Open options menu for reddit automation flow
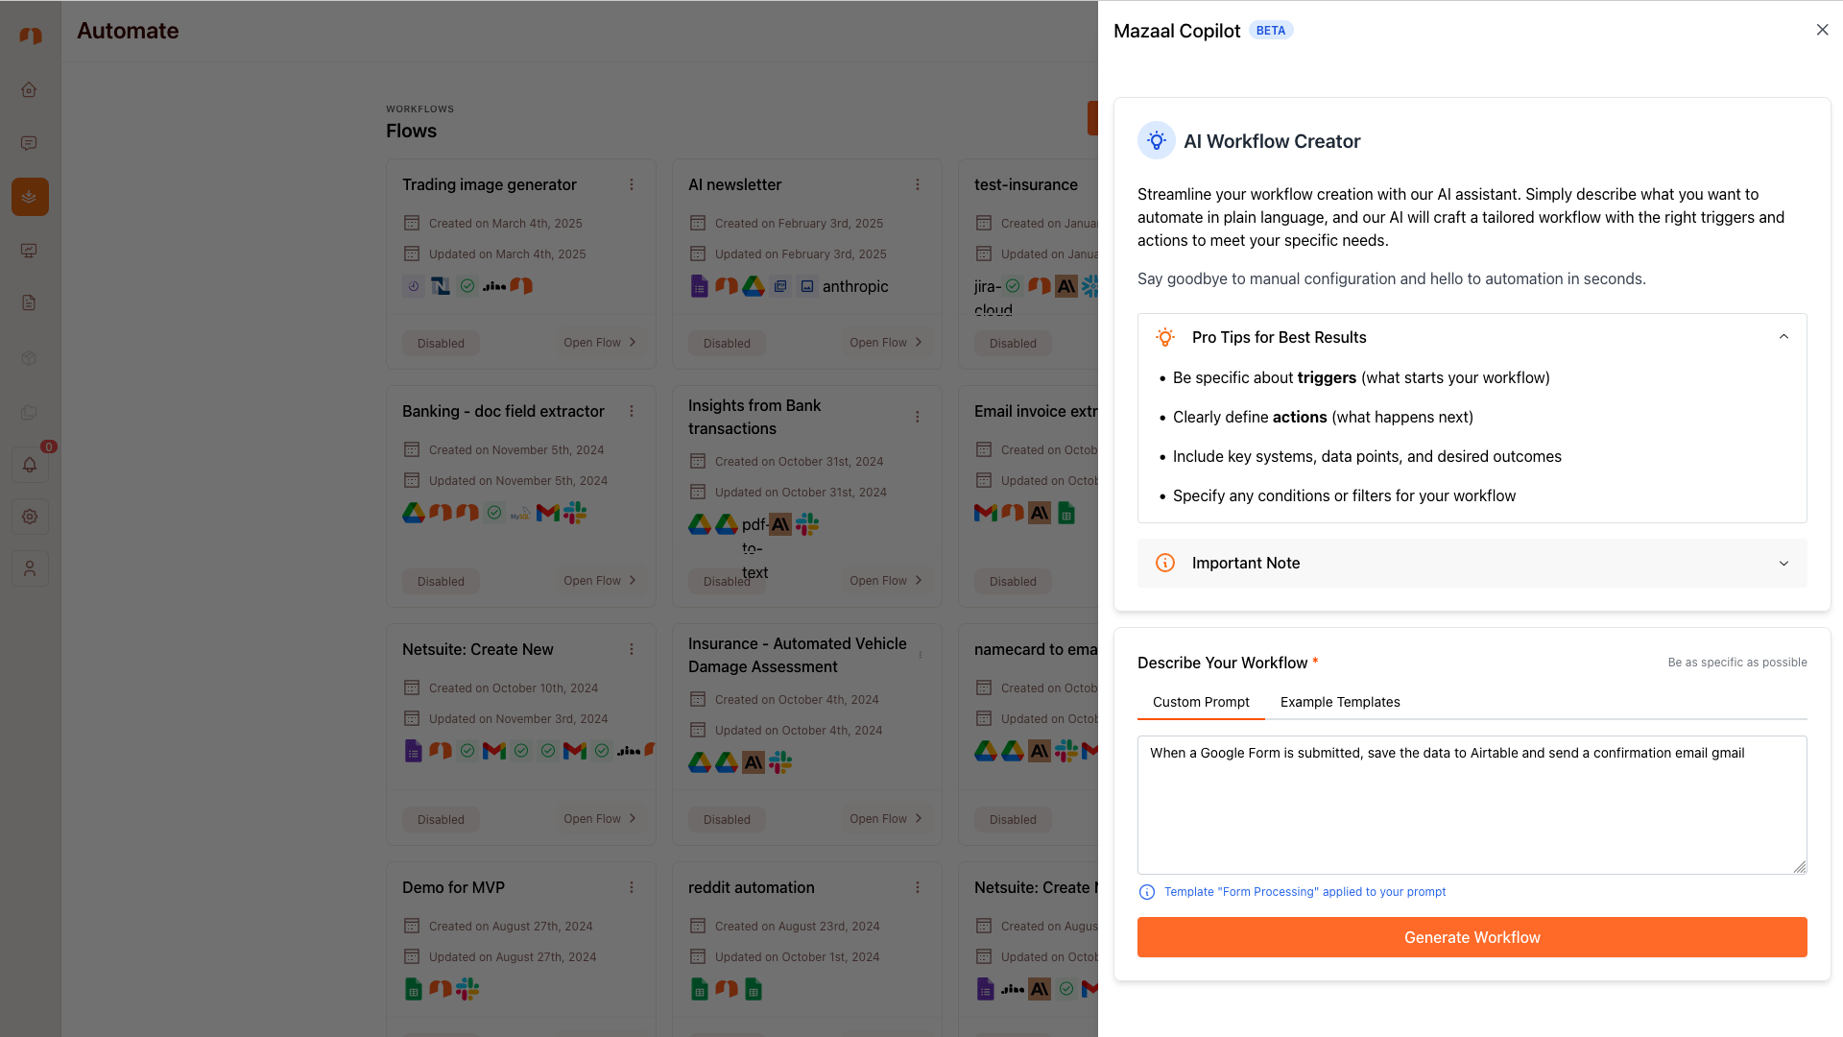This screenshot has width=1843, height=1037. click(918, 887)
